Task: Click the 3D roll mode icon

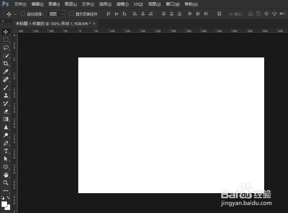Action: [x=259, y=14]
